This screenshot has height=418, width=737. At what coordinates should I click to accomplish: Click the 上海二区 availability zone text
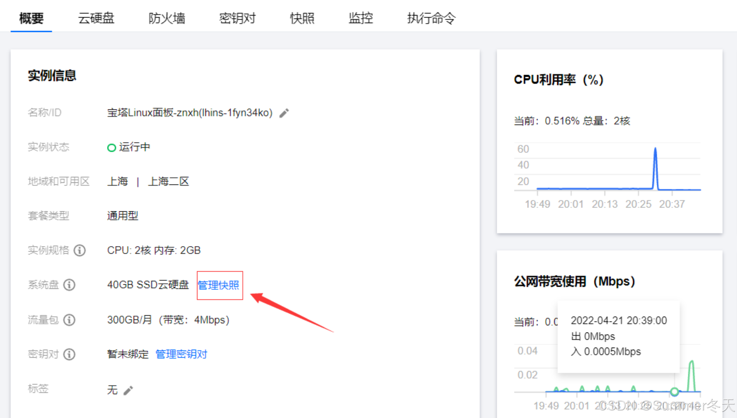[168, 182]
